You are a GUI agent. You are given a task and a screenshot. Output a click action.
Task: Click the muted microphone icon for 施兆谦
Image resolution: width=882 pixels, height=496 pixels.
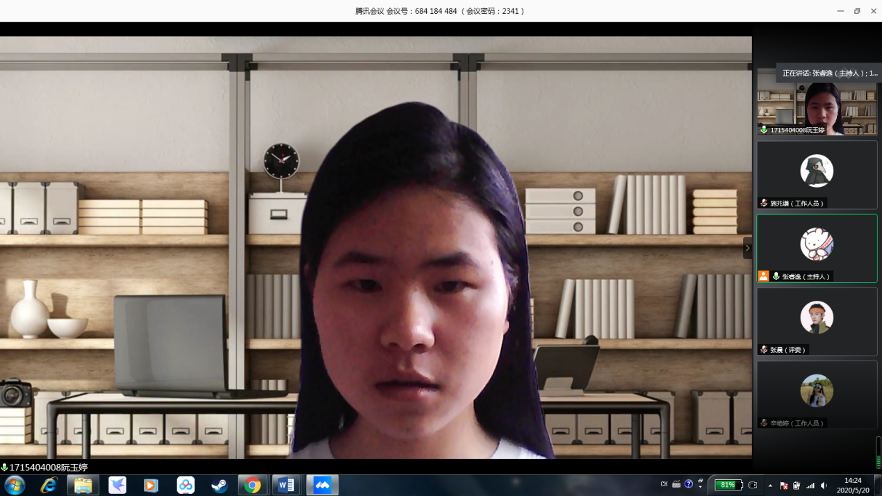(764, 203)
